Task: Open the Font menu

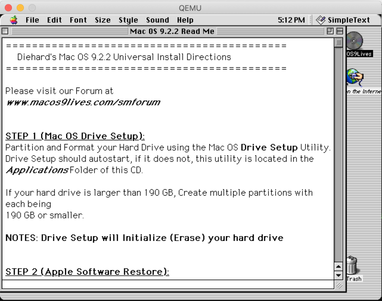Action: [78, 20]
